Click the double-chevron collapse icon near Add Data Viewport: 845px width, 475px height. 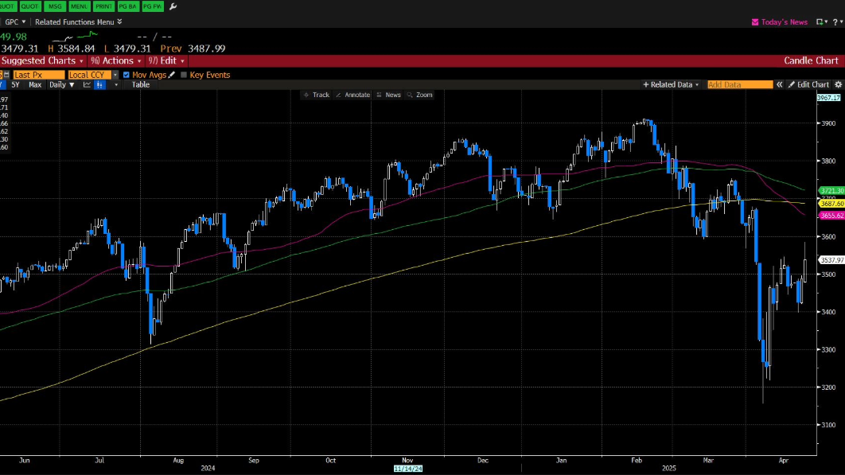[780, 84]
